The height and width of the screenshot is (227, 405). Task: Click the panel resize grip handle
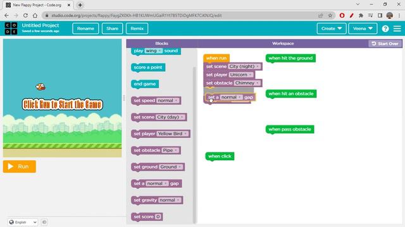(x=124, y=98)
